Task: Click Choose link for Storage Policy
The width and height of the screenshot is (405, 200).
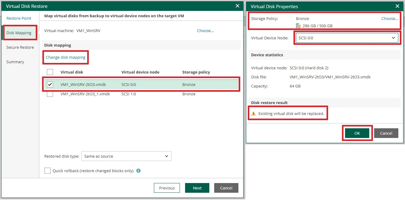Action: [x=390, y=18]
